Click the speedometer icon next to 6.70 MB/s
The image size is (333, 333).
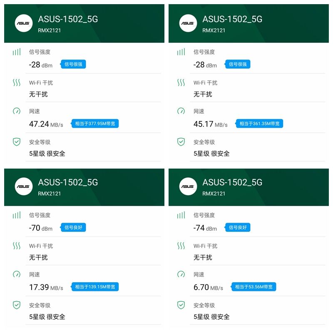pos(181,274)
